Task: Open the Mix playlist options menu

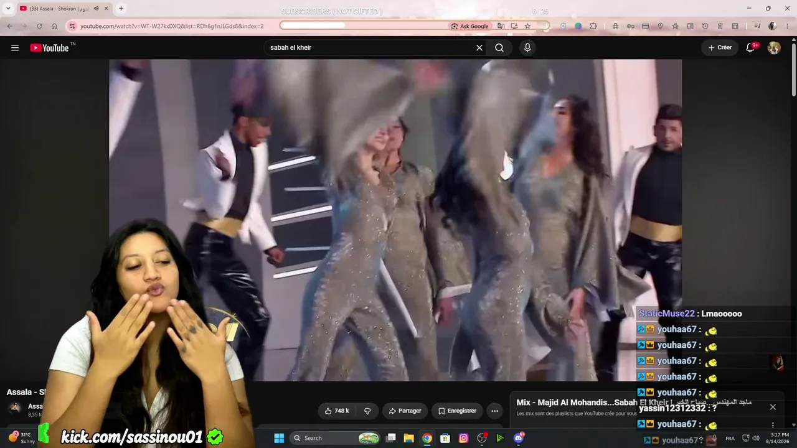Action: click(773, 426)
